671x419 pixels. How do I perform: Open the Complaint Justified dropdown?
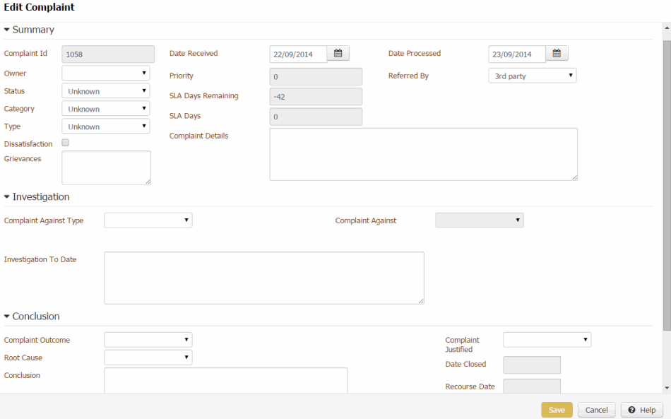pos(546,339)
